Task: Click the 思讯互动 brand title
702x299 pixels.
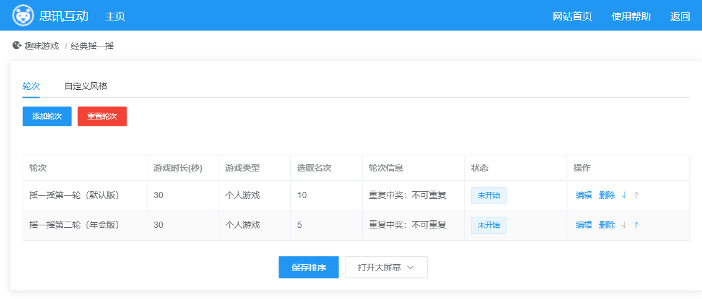Action: tap(64, 17)
